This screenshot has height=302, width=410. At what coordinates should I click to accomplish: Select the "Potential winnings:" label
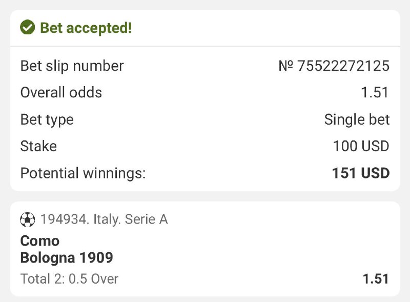tap(83, 173)
